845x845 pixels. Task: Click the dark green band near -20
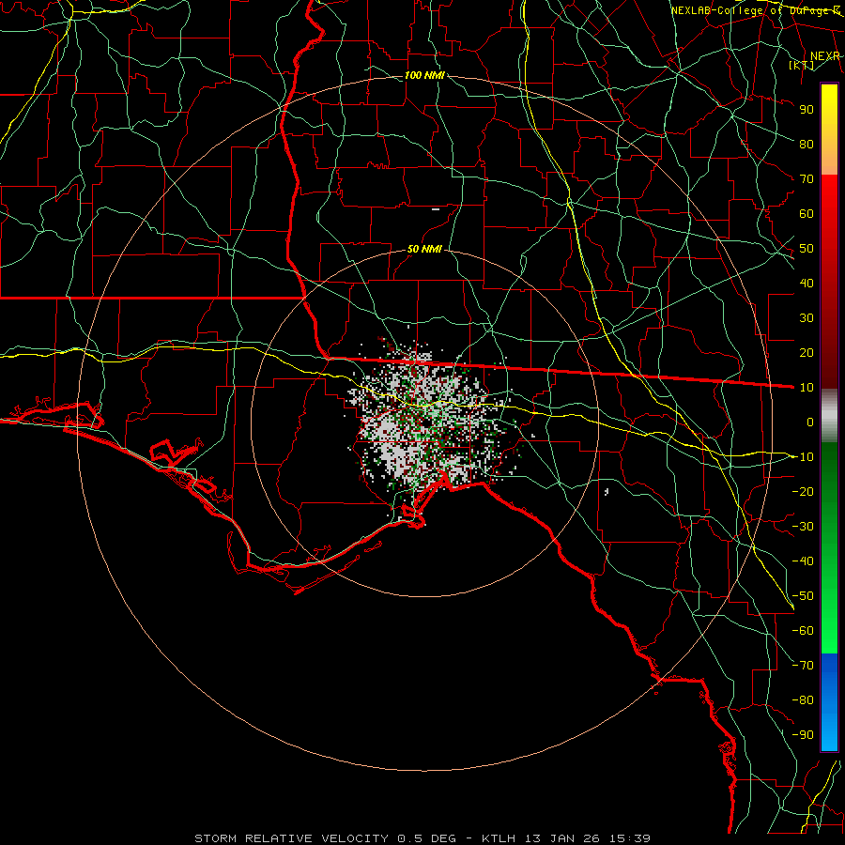[x=829, y=487]
